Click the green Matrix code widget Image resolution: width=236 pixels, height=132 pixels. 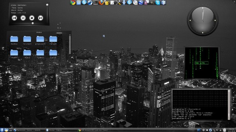pos(202,63)
